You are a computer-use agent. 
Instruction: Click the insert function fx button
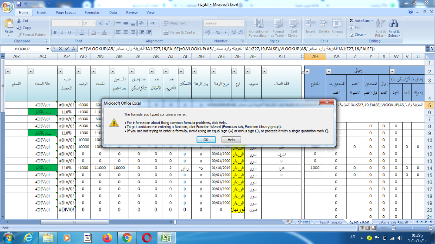click(74, 49)
